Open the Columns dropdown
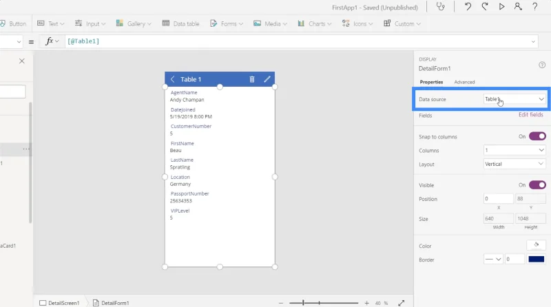This screenshot has width=551, height=307. pyautogui.click(x=514, y=150)
